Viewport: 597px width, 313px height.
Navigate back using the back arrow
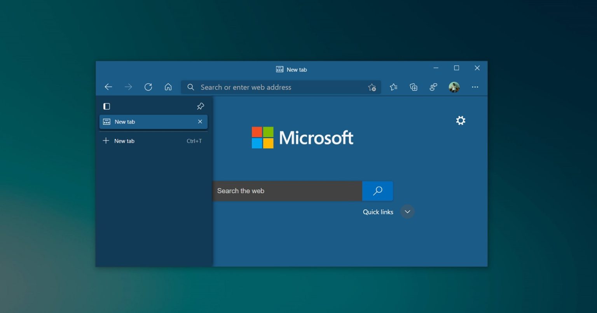pyautogui.click(x=108, y=87)
